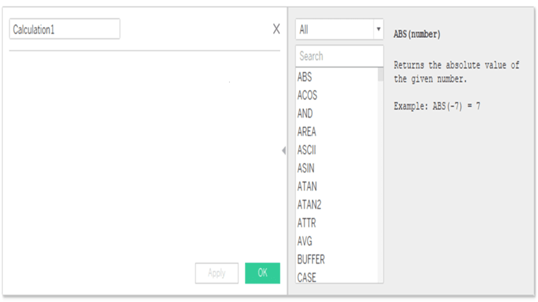Select ABS in the function list
Image resolution: width=538 pixels, height=302 pixels.
coord(305,77)
